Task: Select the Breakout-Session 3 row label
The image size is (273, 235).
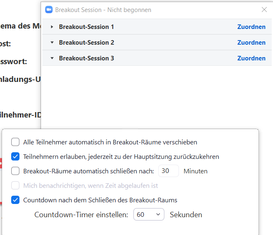Action: [86, 58]
